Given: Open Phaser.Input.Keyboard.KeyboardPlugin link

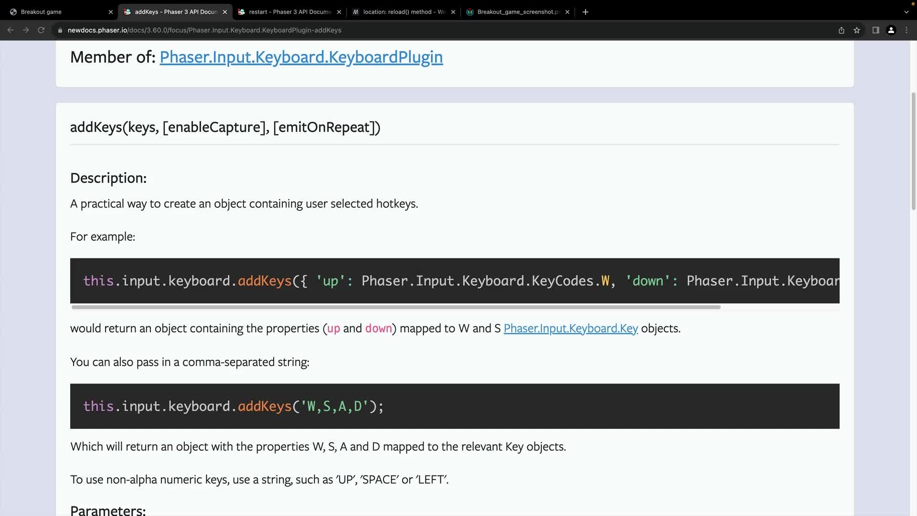Looking at the screenshot, I should [x=301, y=57].
